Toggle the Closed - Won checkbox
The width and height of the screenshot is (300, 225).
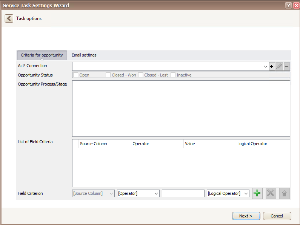(108, 75)
